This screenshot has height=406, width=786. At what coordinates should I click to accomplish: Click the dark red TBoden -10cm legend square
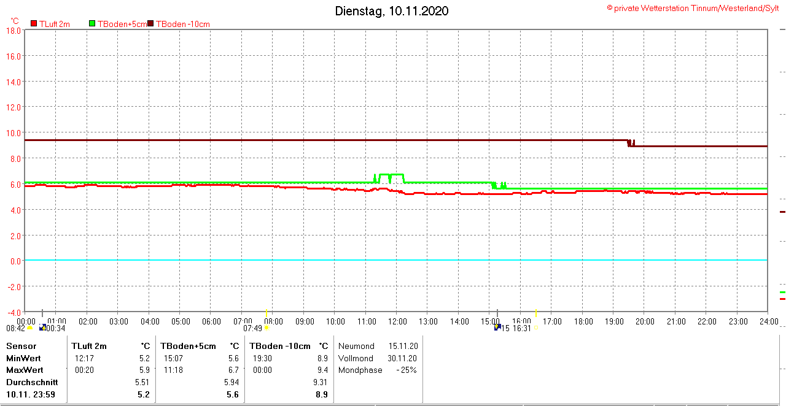[x=151, y=24]
